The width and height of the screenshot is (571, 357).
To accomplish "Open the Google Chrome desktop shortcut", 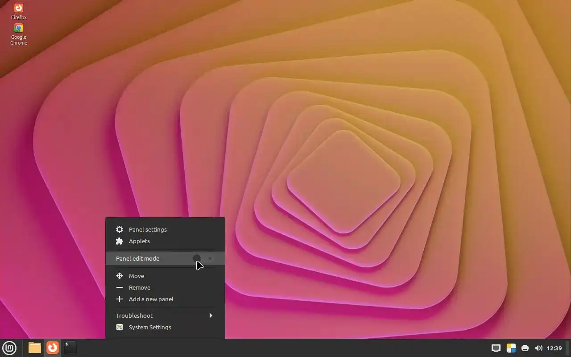I will [19, 34].
